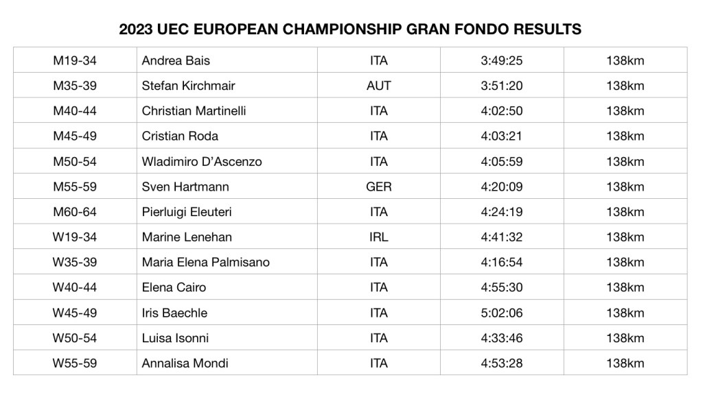
Task: Click the time 4:53:28
Action: (502, 363)
